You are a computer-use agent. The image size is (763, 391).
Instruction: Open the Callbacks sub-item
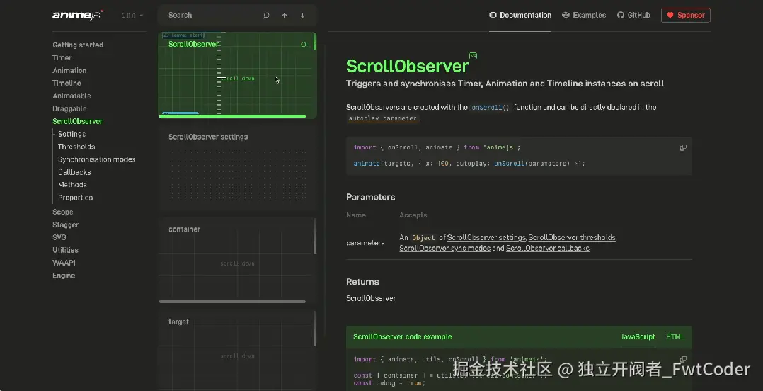(x=74, y=172)
